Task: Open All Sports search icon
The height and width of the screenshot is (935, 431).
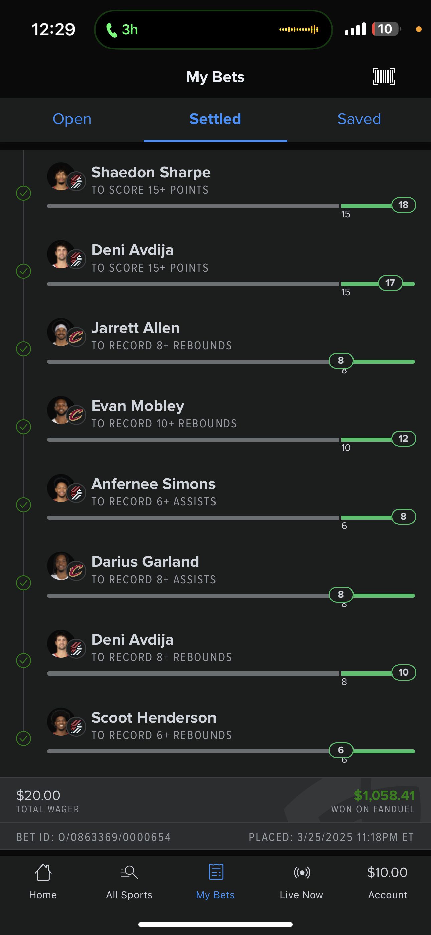Action: coord(129,872)
